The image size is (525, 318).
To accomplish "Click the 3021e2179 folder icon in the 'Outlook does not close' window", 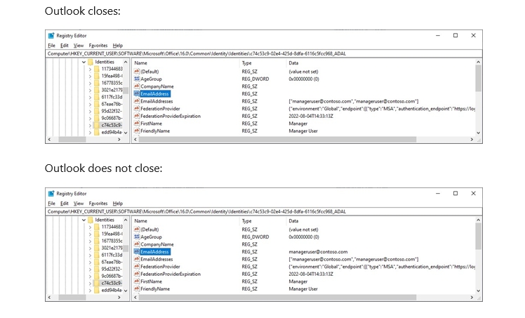I will pos(97,248).
